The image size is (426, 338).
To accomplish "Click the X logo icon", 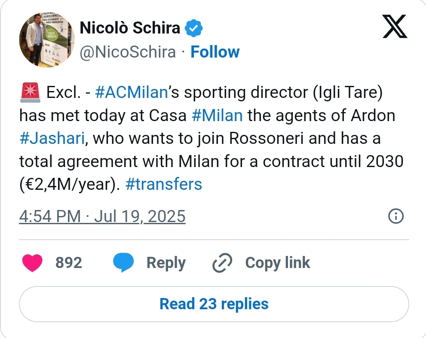I will tap(395, 30).
